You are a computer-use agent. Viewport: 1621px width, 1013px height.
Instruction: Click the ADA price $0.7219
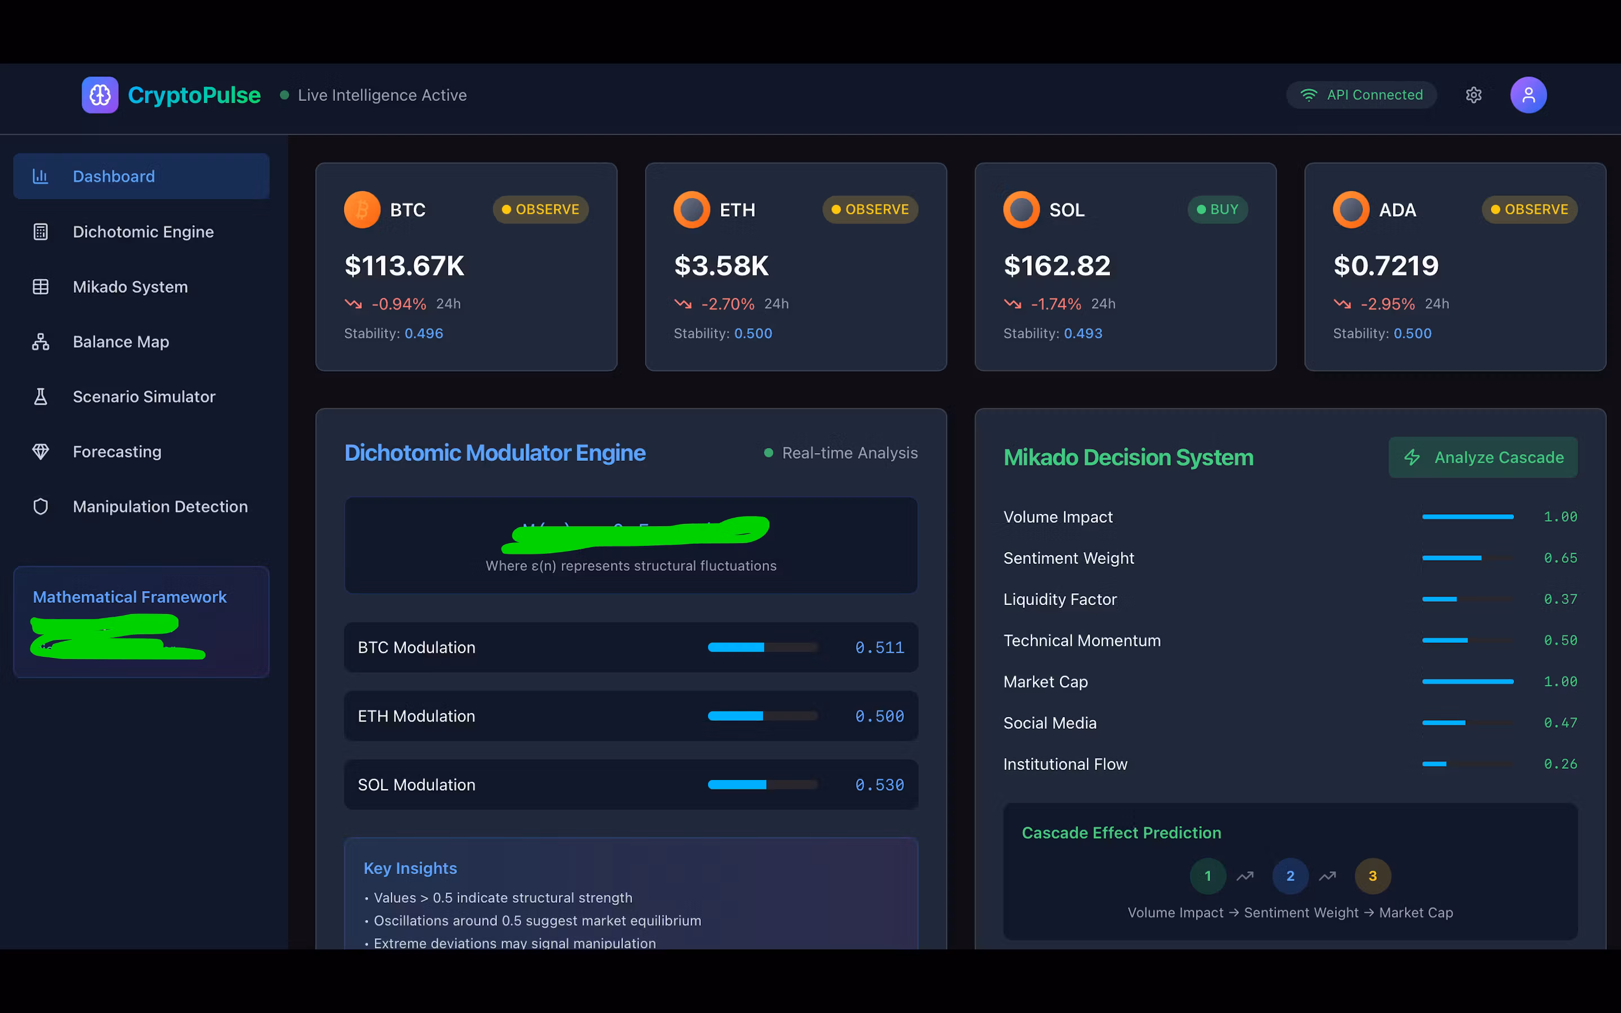(x=1386, y=266)
